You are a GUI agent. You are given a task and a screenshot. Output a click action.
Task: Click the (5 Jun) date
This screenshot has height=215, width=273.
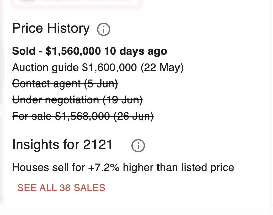point(101,83)
